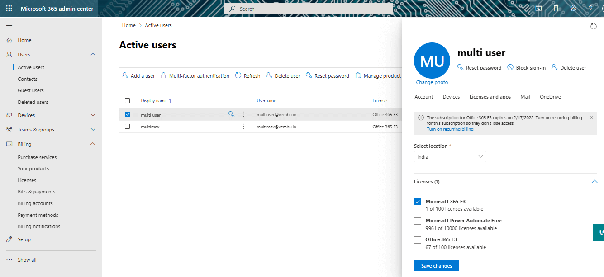
Task: Collapse the Licenses (1) section
Action: (594, 182)
